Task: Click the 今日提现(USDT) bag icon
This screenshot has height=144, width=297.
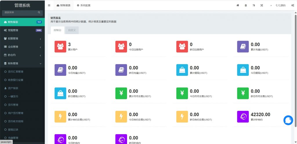Action: (243, 70)
